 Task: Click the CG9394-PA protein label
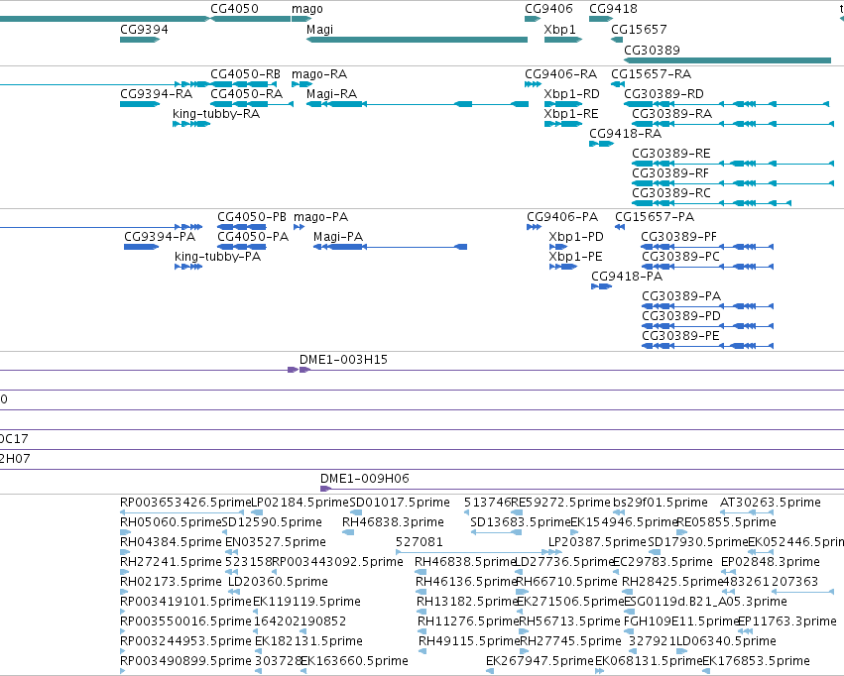point(160,237)
